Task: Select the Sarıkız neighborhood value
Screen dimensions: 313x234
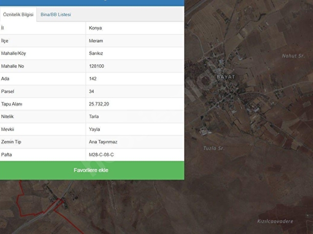Action: pyautogui.click(x=96, y=53)
